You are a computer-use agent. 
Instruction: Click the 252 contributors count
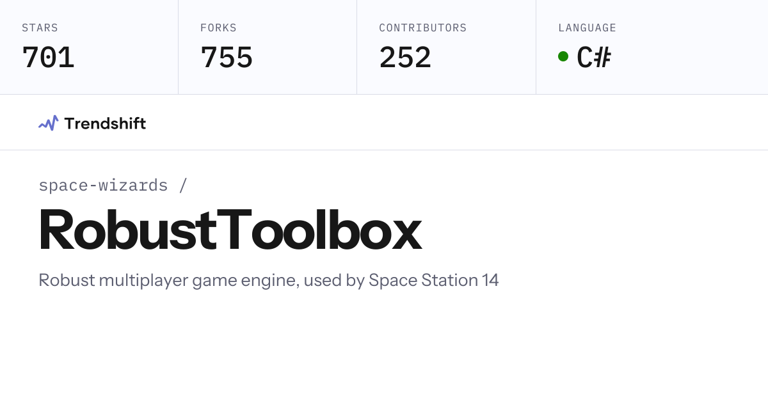(405, 58)
